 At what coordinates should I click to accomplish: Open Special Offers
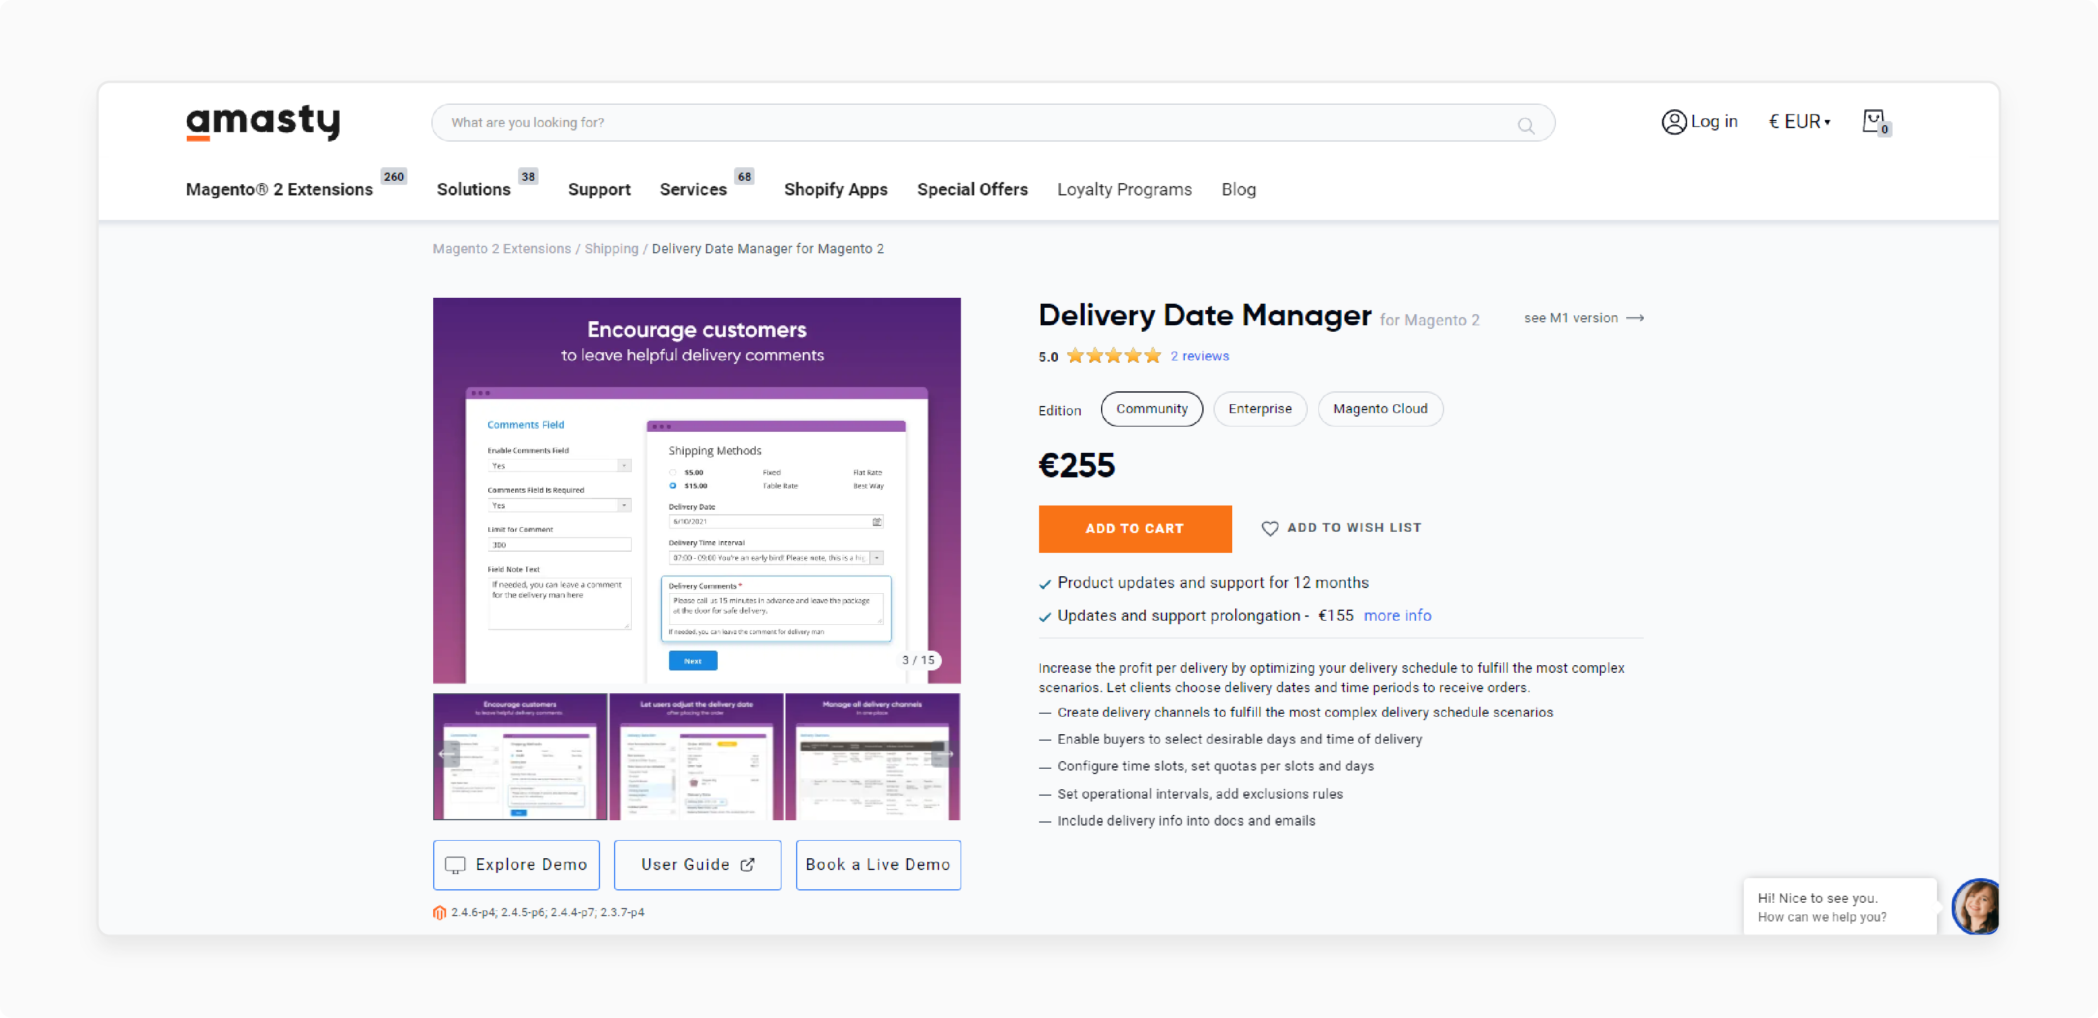[x=972, y=190]
